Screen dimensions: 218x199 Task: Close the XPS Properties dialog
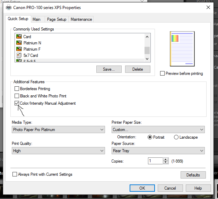pos(208,7)
